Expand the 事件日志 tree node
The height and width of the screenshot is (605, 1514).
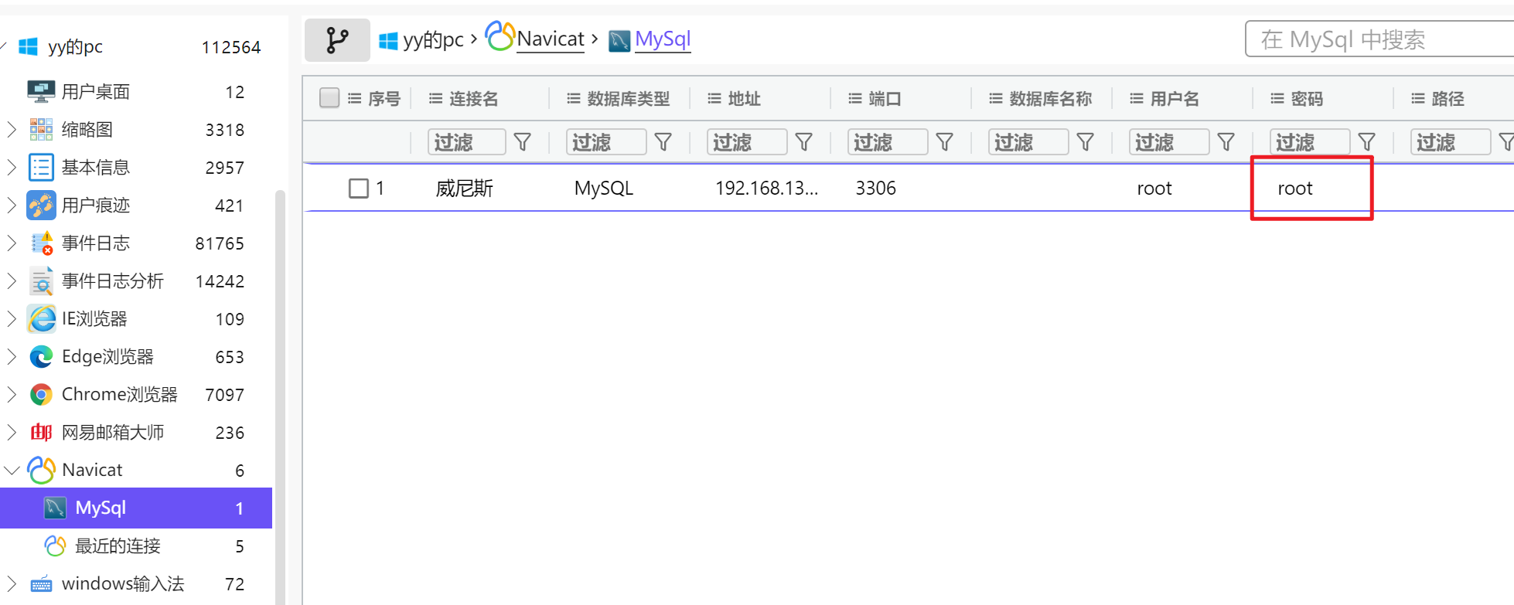(x=12, y=243)
